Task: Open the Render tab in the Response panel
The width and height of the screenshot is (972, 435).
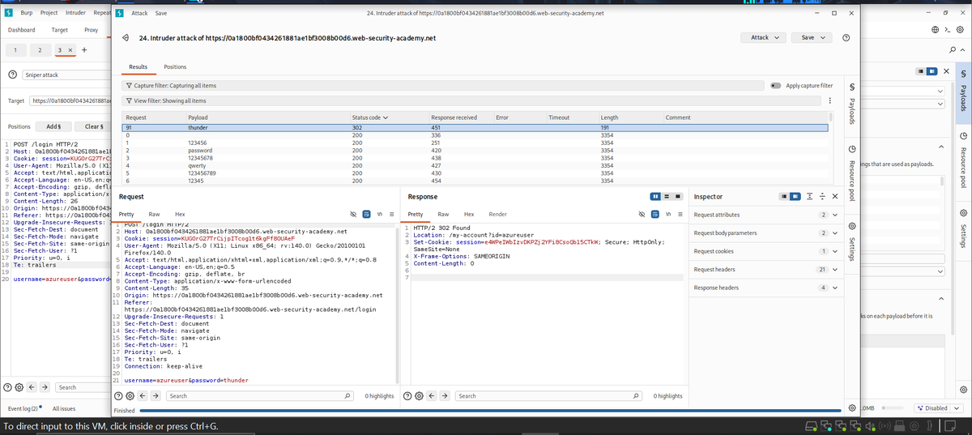Action: point(498,215)
